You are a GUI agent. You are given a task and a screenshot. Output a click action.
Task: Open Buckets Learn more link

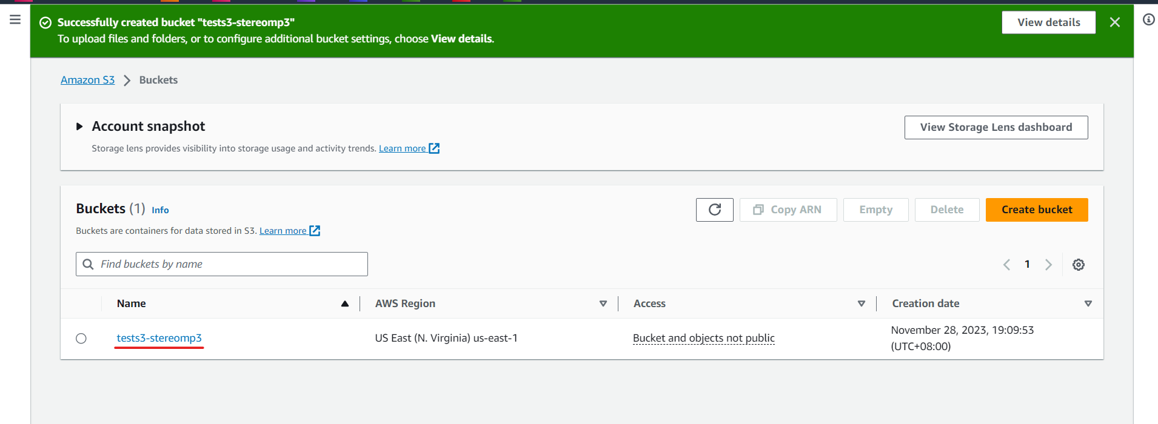coord(289,231)
